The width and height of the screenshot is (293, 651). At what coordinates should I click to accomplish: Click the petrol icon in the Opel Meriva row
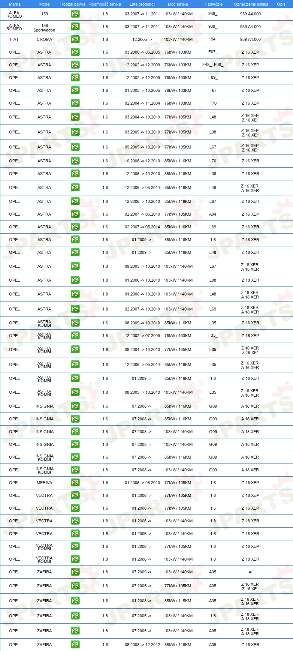point(75,483)
